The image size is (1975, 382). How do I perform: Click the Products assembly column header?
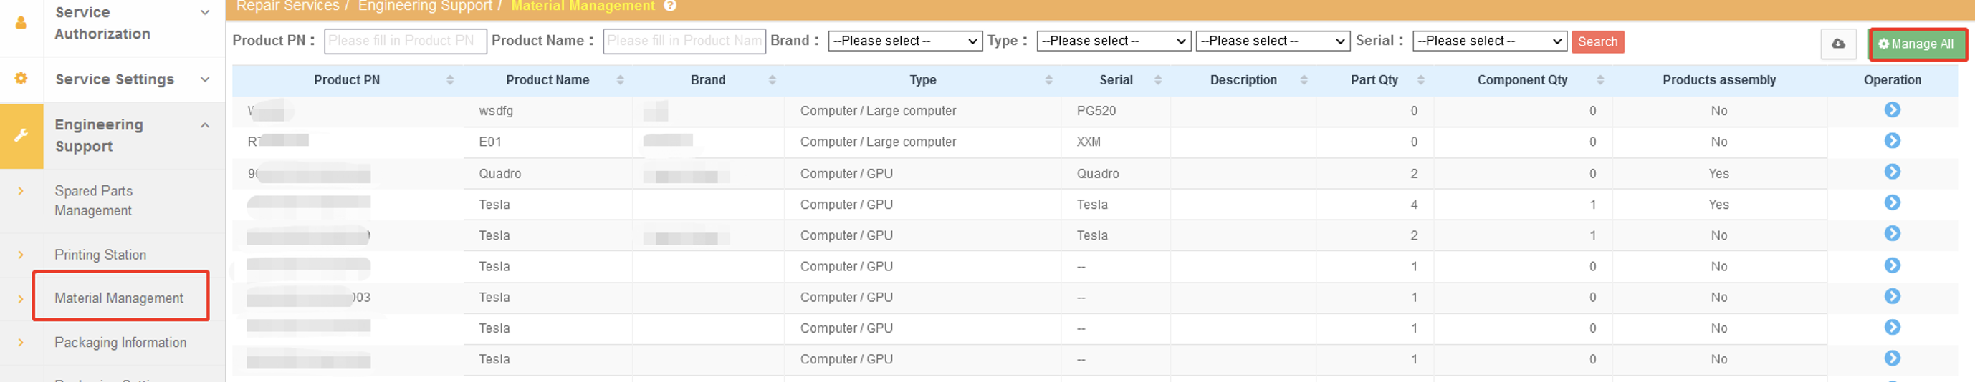click(1719, 79)
